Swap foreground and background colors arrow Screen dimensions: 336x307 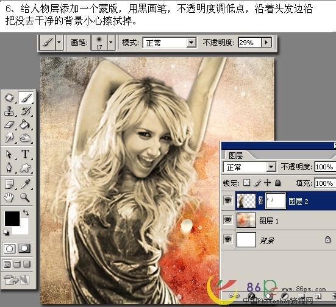(26, 213)
